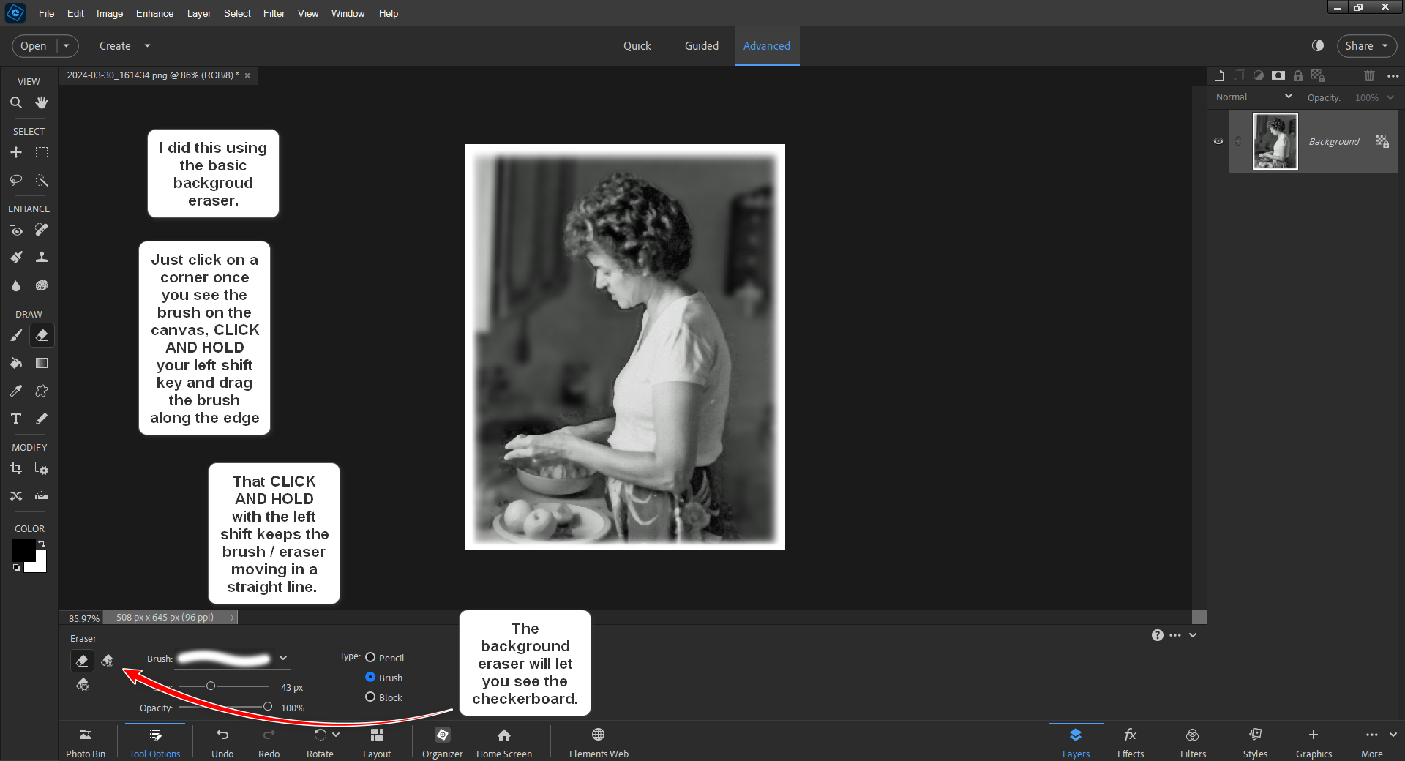Click the Background layer thumbnail
The height and width of the screenshot is (761, 1405).
tap(1274, 141)
